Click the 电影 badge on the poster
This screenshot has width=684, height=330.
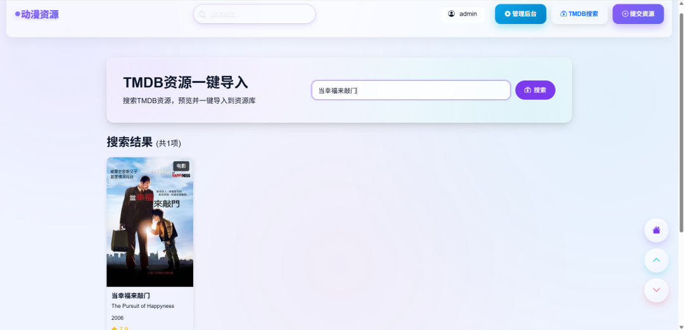tap(181, 166)
